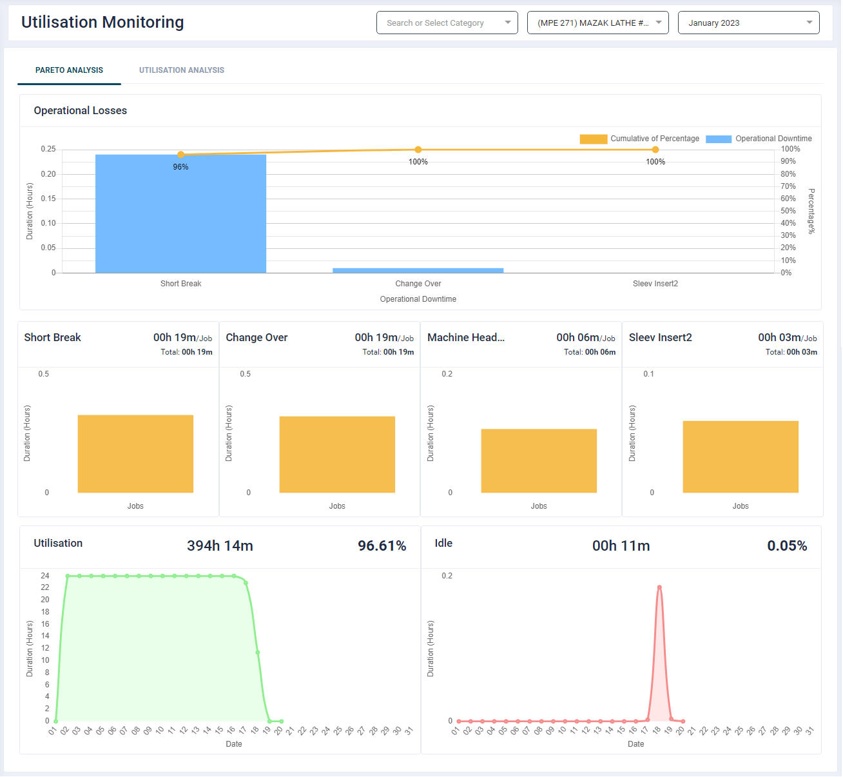843x777 pixels.
Task: Toggle the Cumulative of Percentage legend swatch
Action: click(x=593, y=139)
